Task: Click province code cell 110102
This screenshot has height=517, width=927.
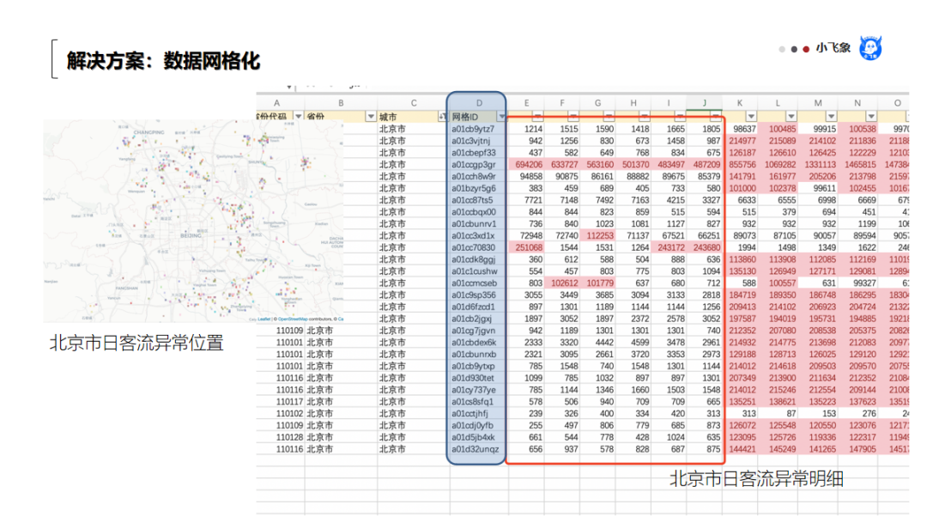Action: coord(281,413)
